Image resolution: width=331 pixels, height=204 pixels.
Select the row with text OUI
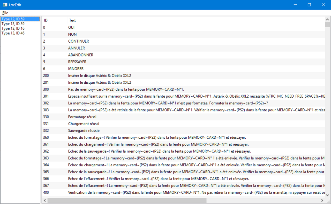(183, 27)
